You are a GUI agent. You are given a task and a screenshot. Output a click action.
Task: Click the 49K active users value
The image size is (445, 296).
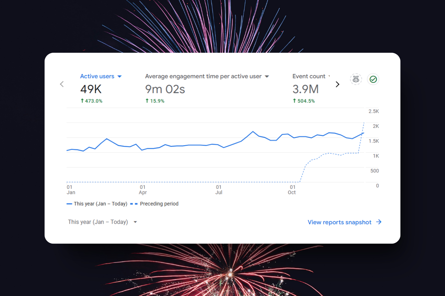click(91, 89)
